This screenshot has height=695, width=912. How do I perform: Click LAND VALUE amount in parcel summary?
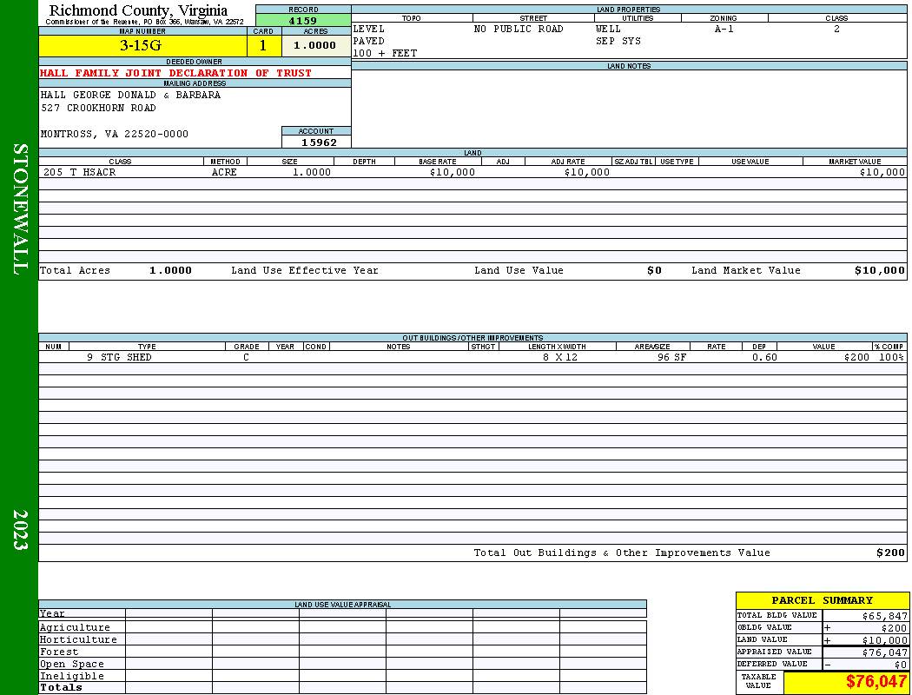click(885, 640)
